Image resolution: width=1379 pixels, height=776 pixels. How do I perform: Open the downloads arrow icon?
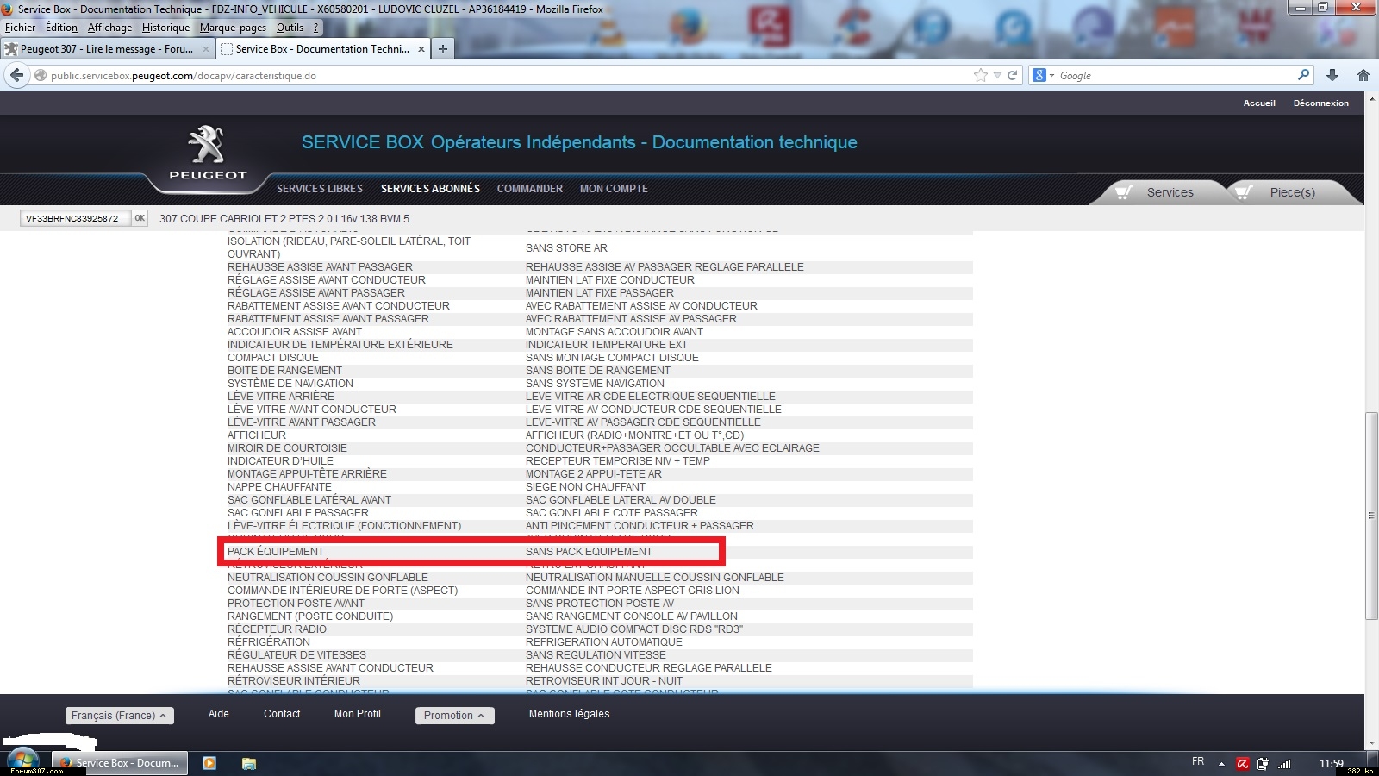[1332, 76]
